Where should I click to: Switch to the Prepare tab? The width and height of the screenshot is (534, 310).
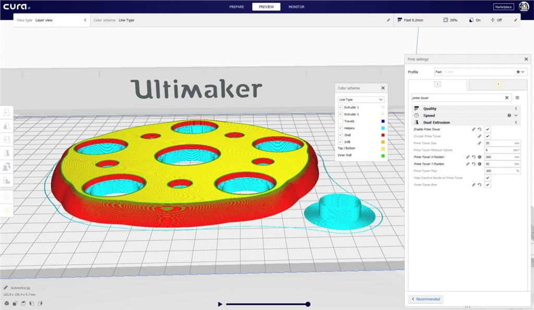[237, 7]
